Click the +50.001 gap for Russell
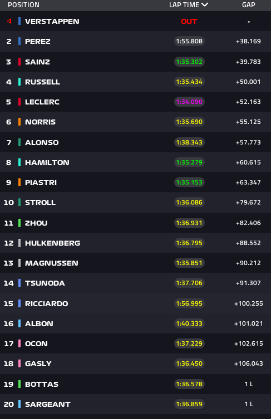 pyautogui.click(x=248, y=82)
